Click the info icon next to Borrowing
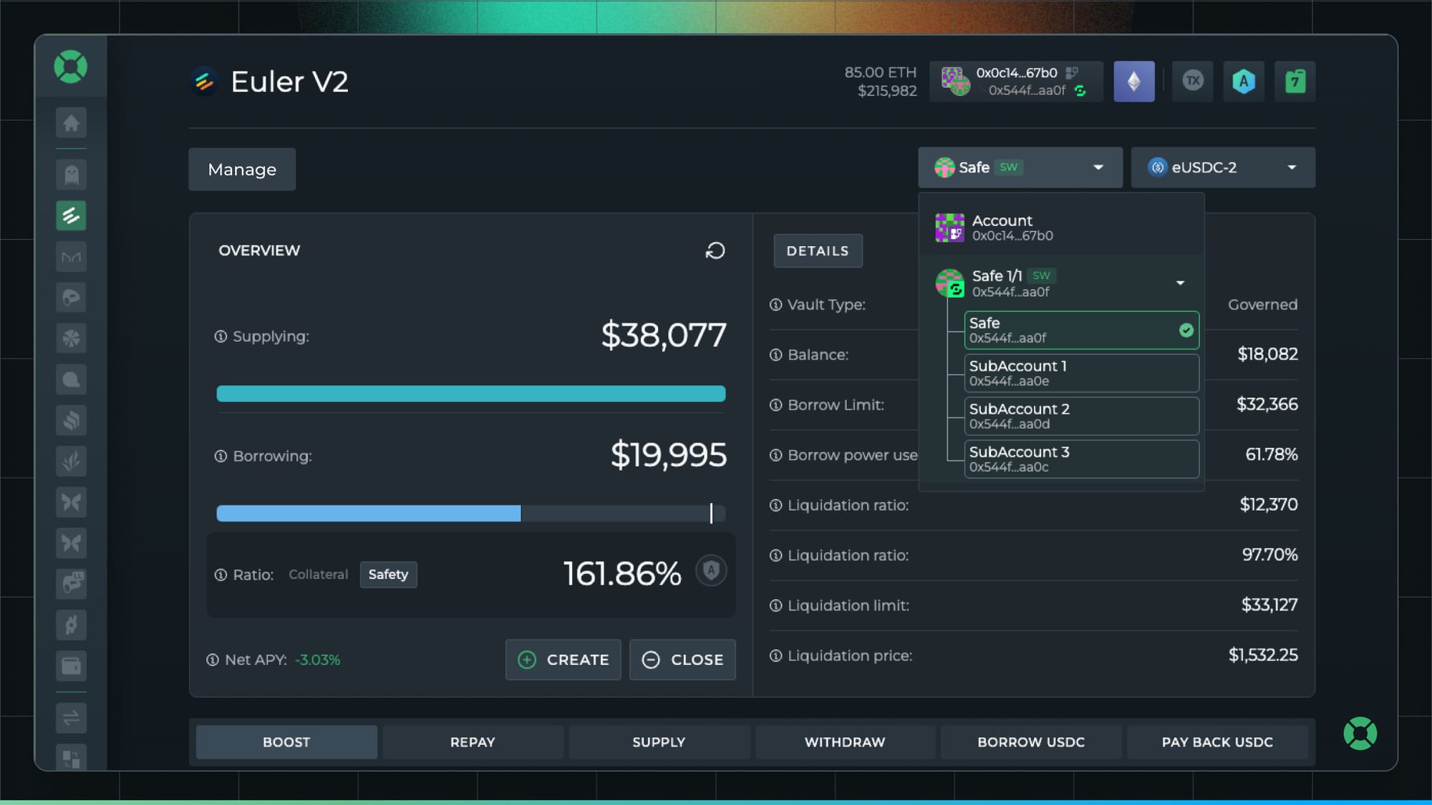1432x805 pixels. click(221, 456)
